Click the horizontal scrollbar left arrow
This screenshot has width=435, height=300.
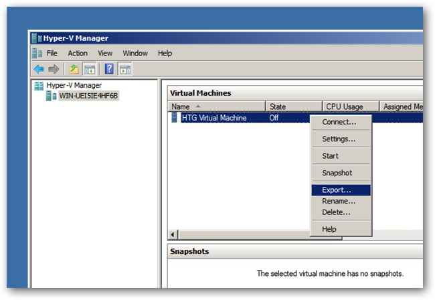point(173,234)
